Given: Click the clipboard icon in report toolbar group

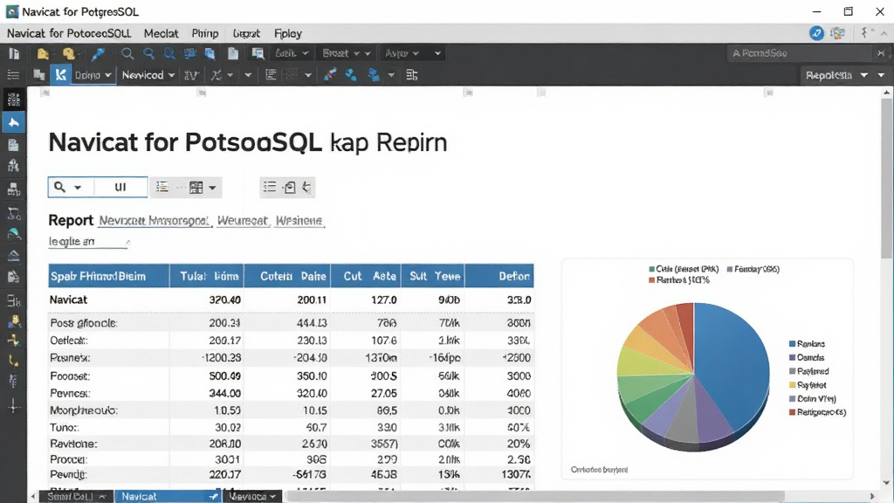Looking at the screenshot, I should click(x=290, y=187).
